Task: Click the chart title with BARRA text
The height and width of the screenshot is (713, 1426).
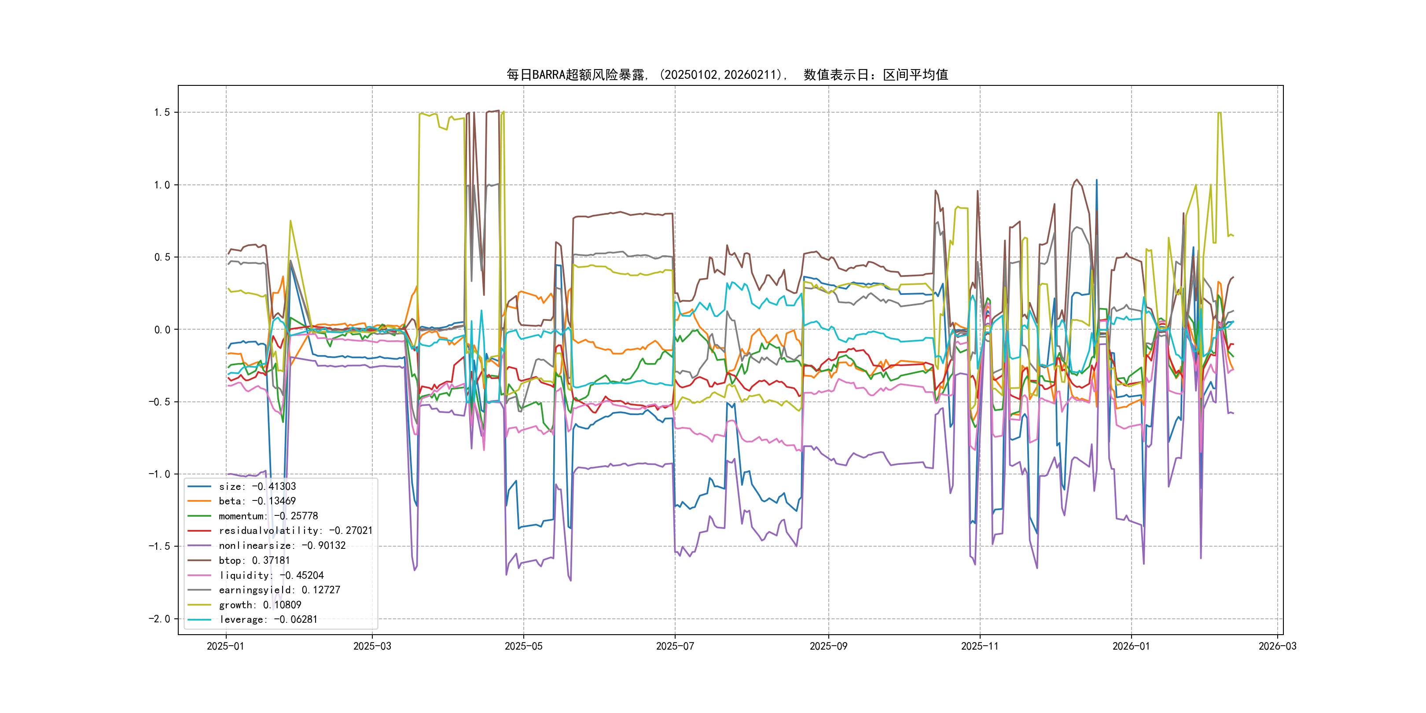Action: pyautogui.click(x=727, y=75)
